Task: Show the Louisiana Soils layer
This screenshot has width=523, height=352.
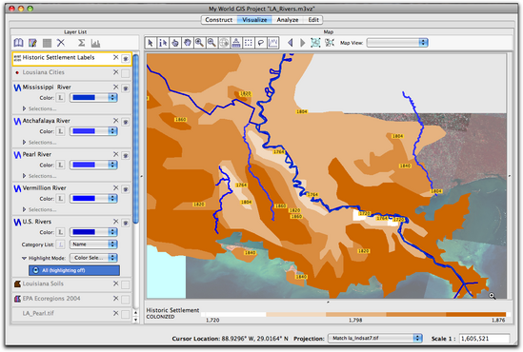Action: (x=126, y=284)
